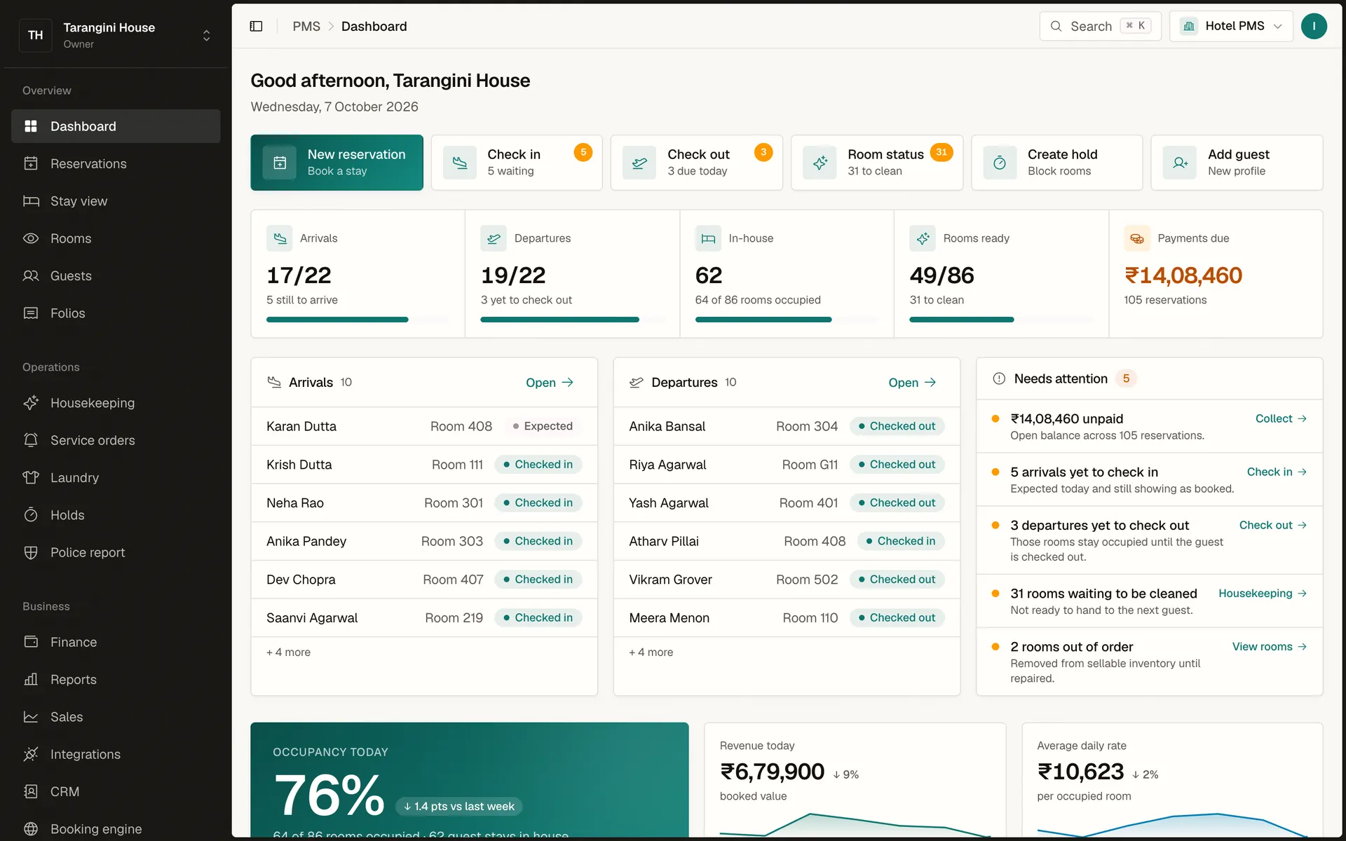
Task: Click Check in link for pending arrivals
Action: [1277, 472]
